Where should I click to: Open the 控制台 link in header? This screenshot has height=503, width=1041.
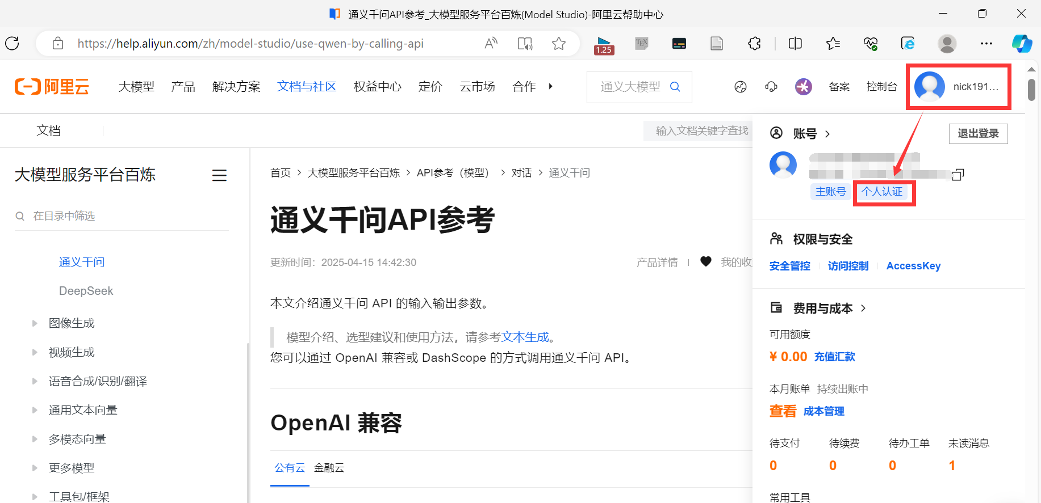click(x=881, y=87)
